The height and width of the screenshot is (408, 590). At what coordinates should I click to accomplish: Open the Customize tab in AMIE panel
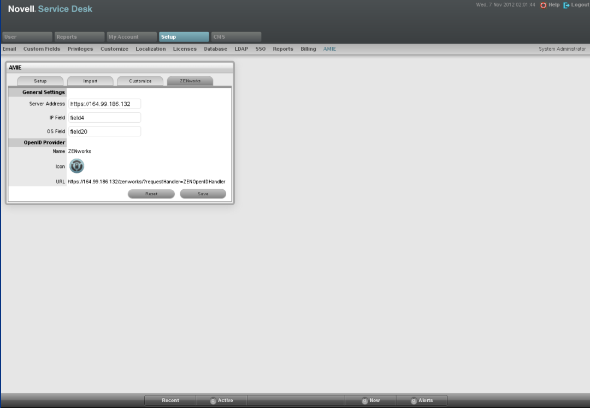tap(140, 81)
